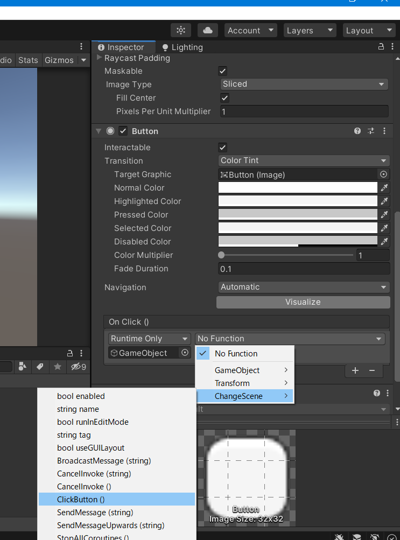Add an On Click entry with plus
Screen dimensions: 400x540
[x=355, y=370]
